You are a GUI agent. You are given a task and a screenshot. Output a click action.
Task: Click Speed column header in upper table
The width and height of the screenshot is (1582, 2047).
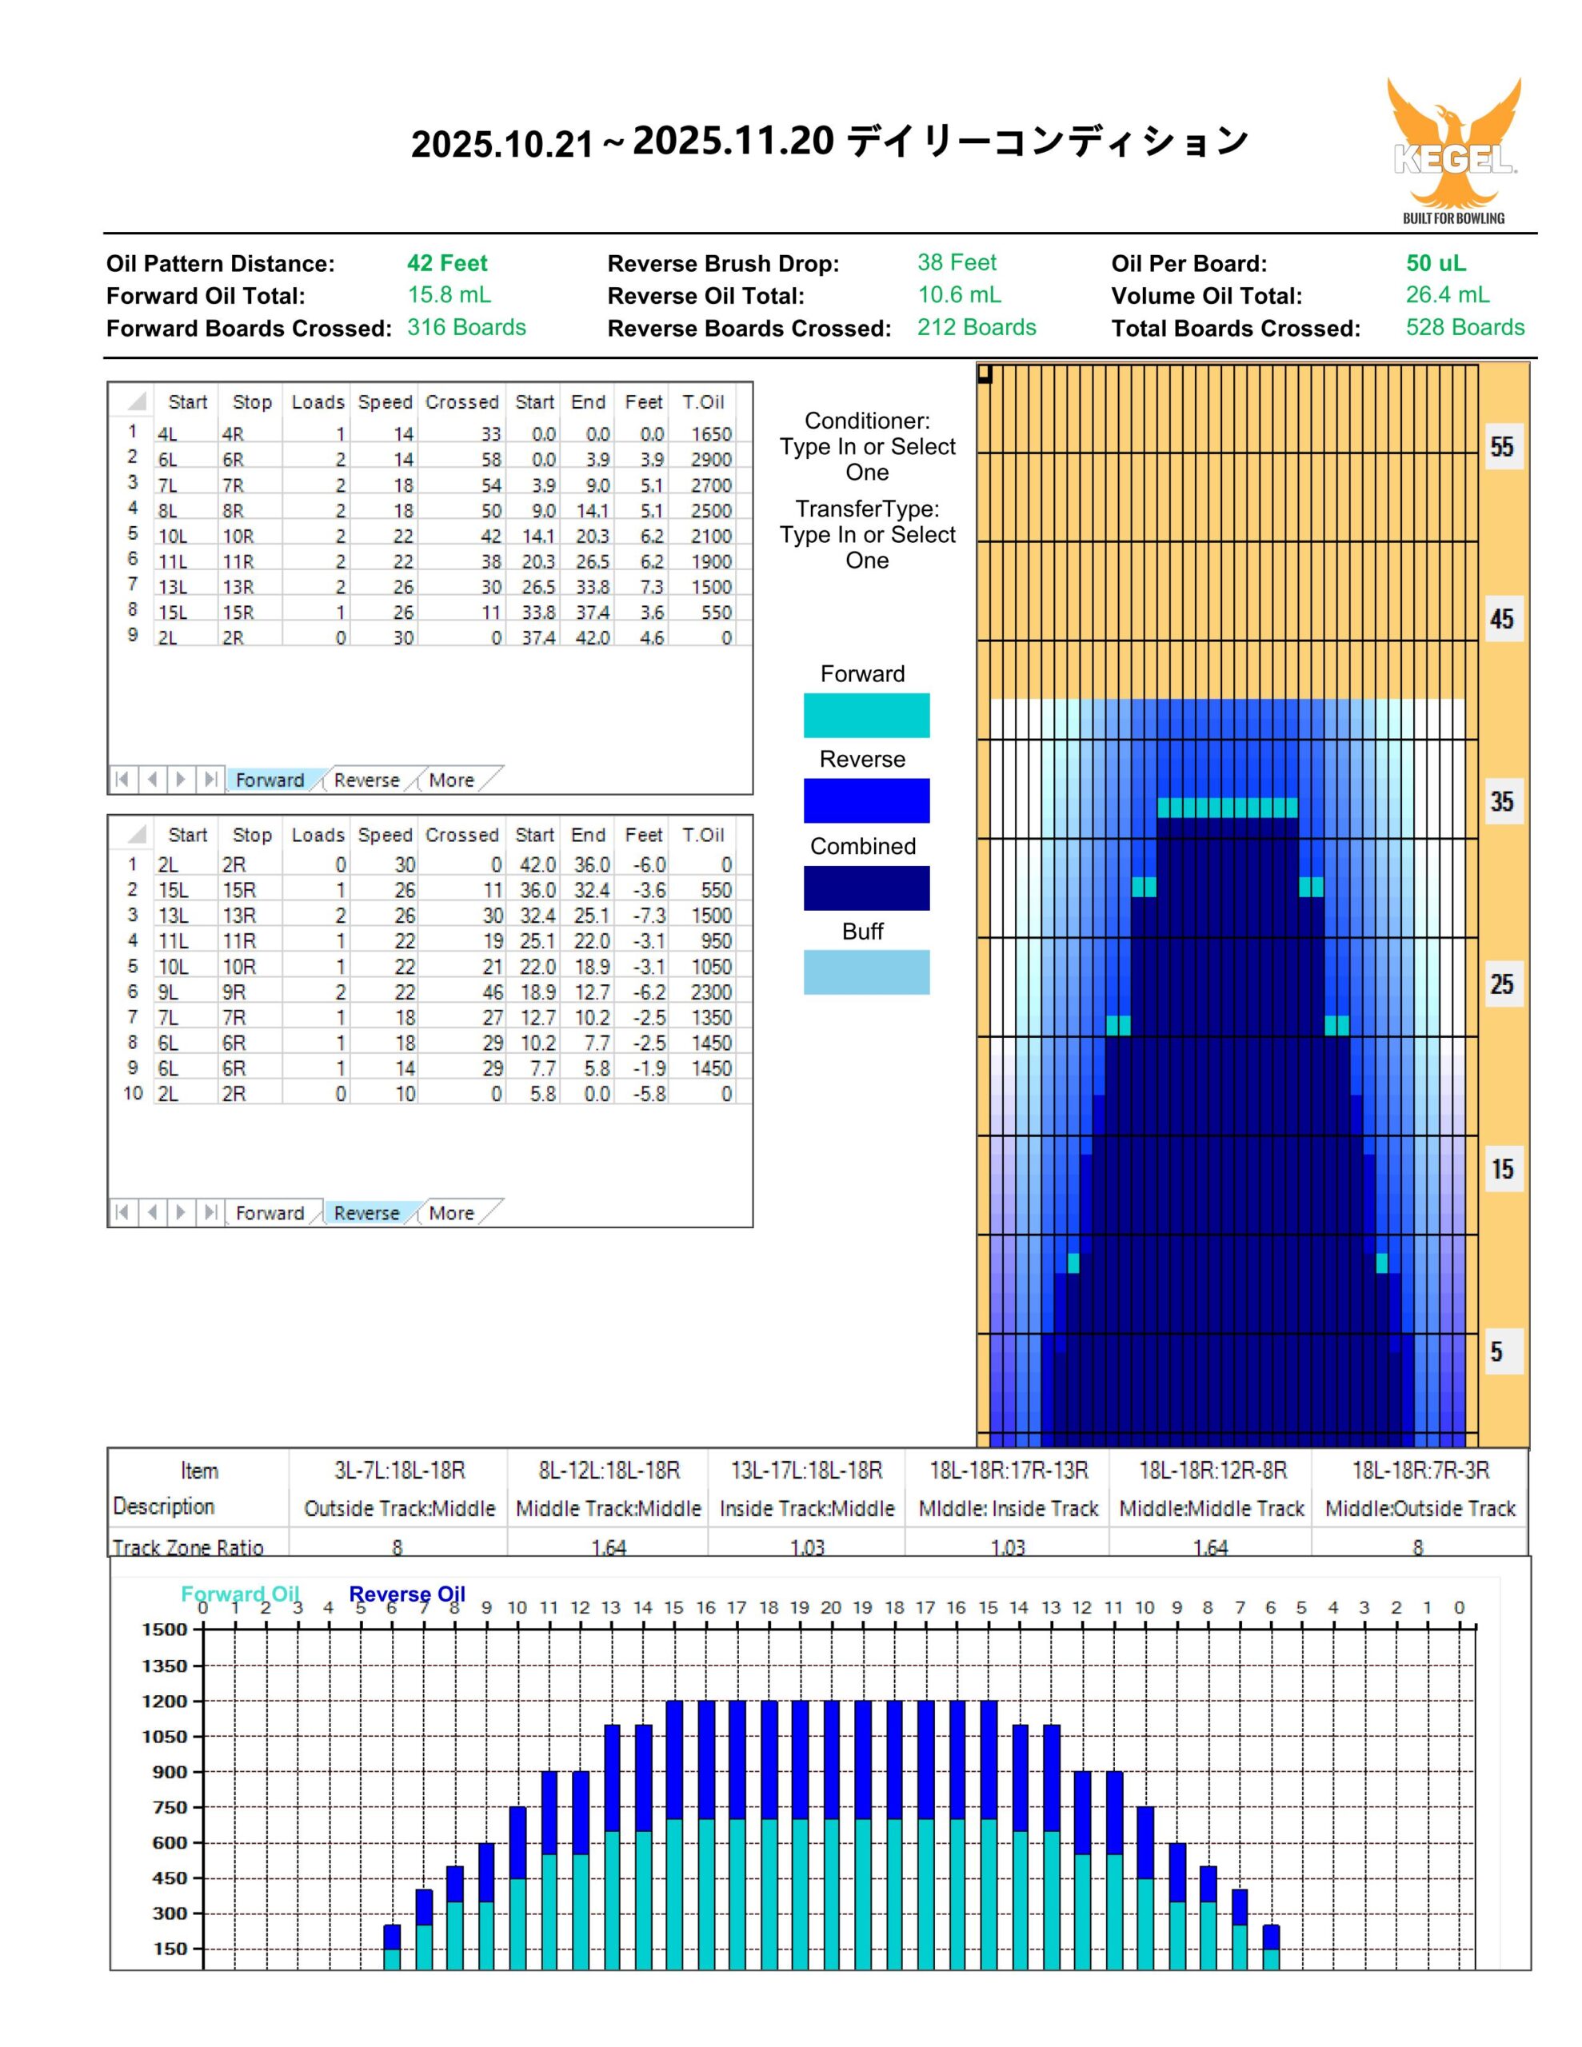(385, 402)
